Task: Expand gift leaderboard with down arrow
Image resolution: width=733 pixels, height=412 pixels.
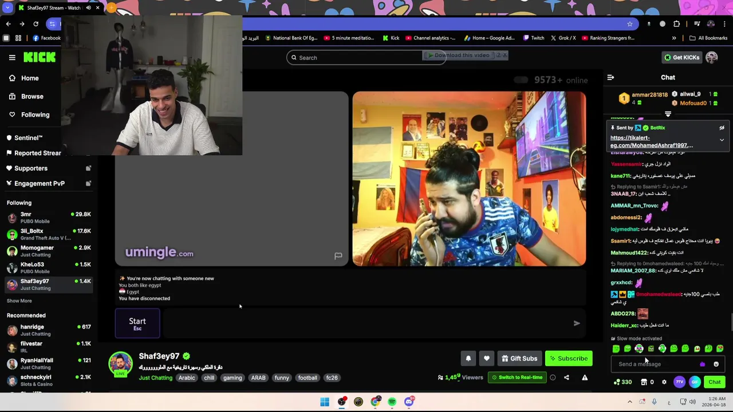Action: coord(668,114)
